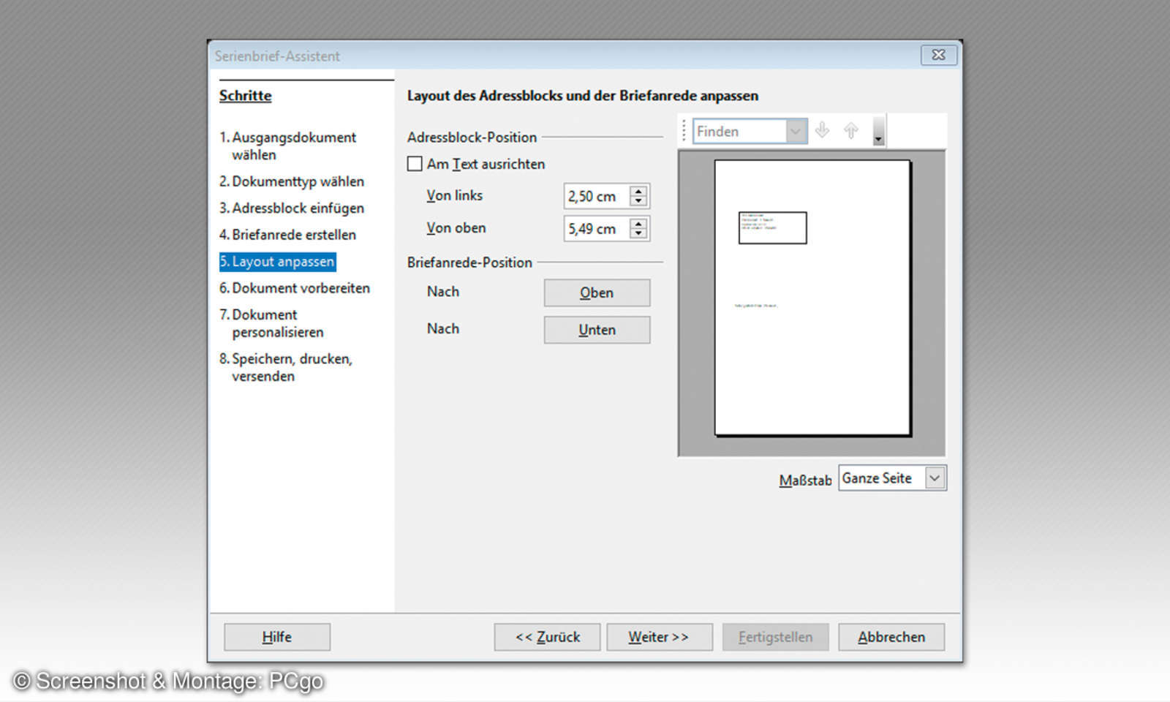Open the Finden combo box dropdown
The image size is (1170, 702).
pyautogui.click(x=796, y=131)
